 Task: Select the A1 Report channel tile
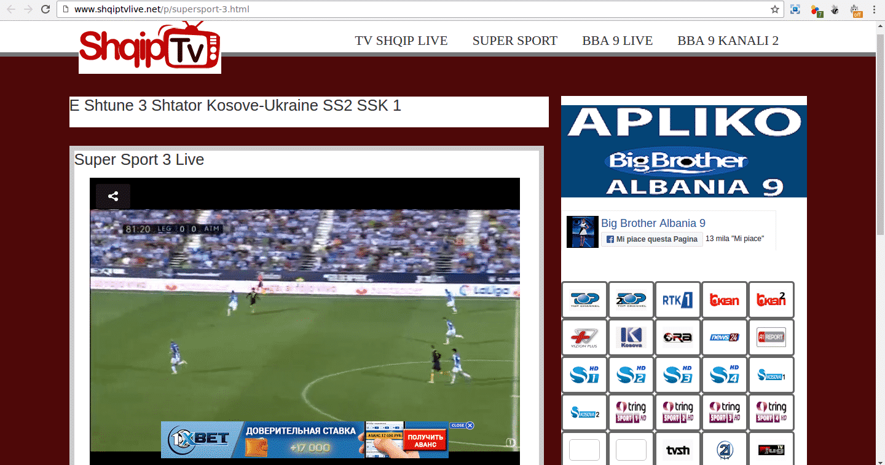(771, 338)
